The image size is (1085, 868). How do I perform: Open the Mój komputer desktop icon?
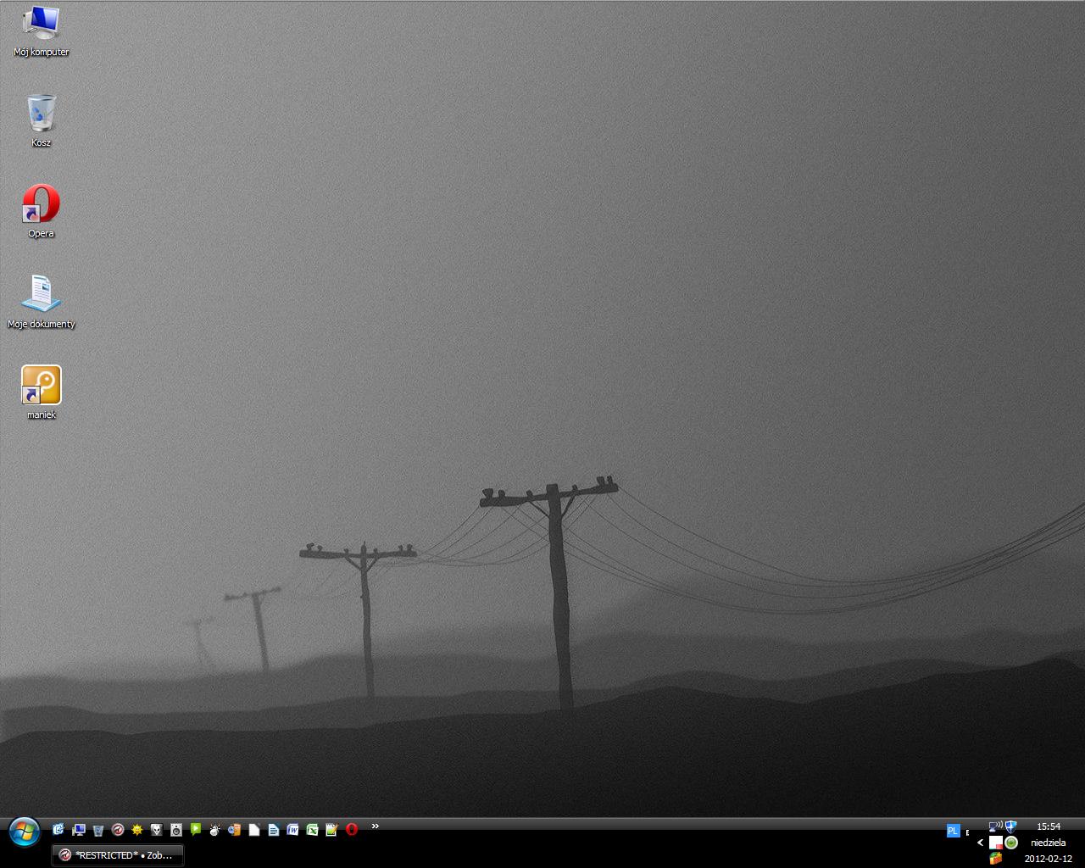pyautogui.click(x=41, y=24)
